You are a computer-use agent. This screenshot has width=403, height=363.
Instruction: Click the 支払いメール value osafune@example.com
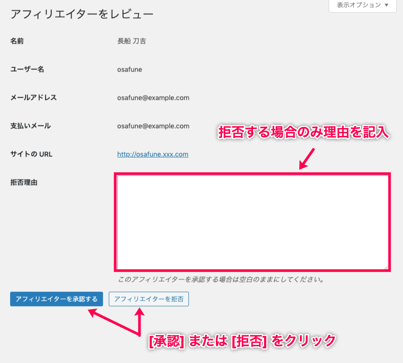click(x=153, y=126)
